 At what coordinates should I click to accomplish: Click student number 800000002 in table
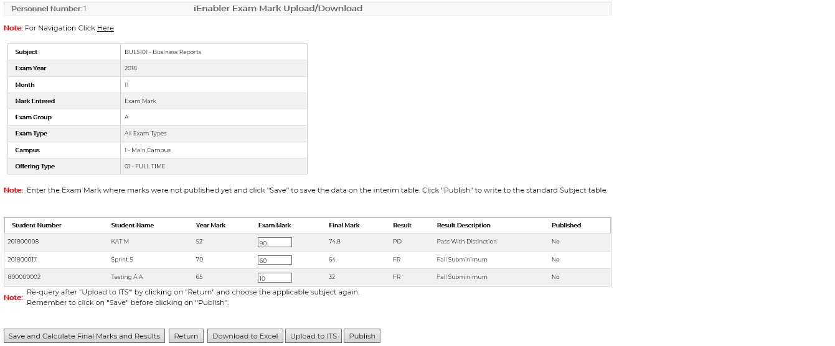(x=24, y=277)
